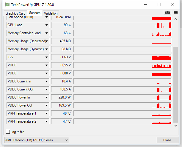The height and width of the screenshot is (147, 182).
Task: Click the GPU Load 99 % value
Action: (x=62, y=25)
